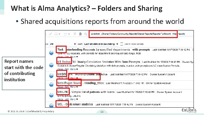Click Open link under Univ Puget Sound report

click(60, 87)
